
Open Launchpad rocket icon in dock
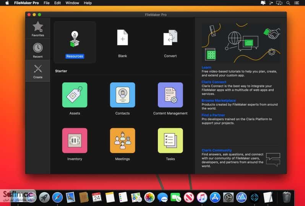[x=44, y=198]
